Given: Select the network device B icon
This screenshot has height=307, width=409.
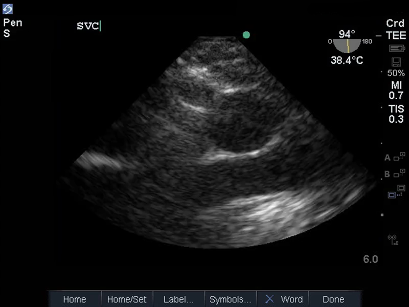Looking at the screenshot, I should click(x=396, y=174).
